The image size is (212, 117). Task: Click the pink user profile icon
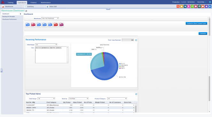(x=189, y=6)
